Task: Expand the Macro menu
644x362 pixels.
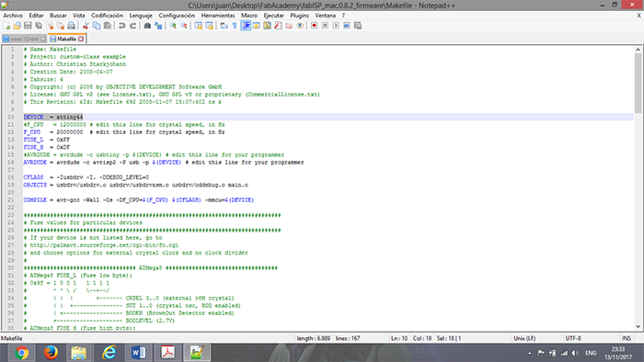Action: (249, 16)
